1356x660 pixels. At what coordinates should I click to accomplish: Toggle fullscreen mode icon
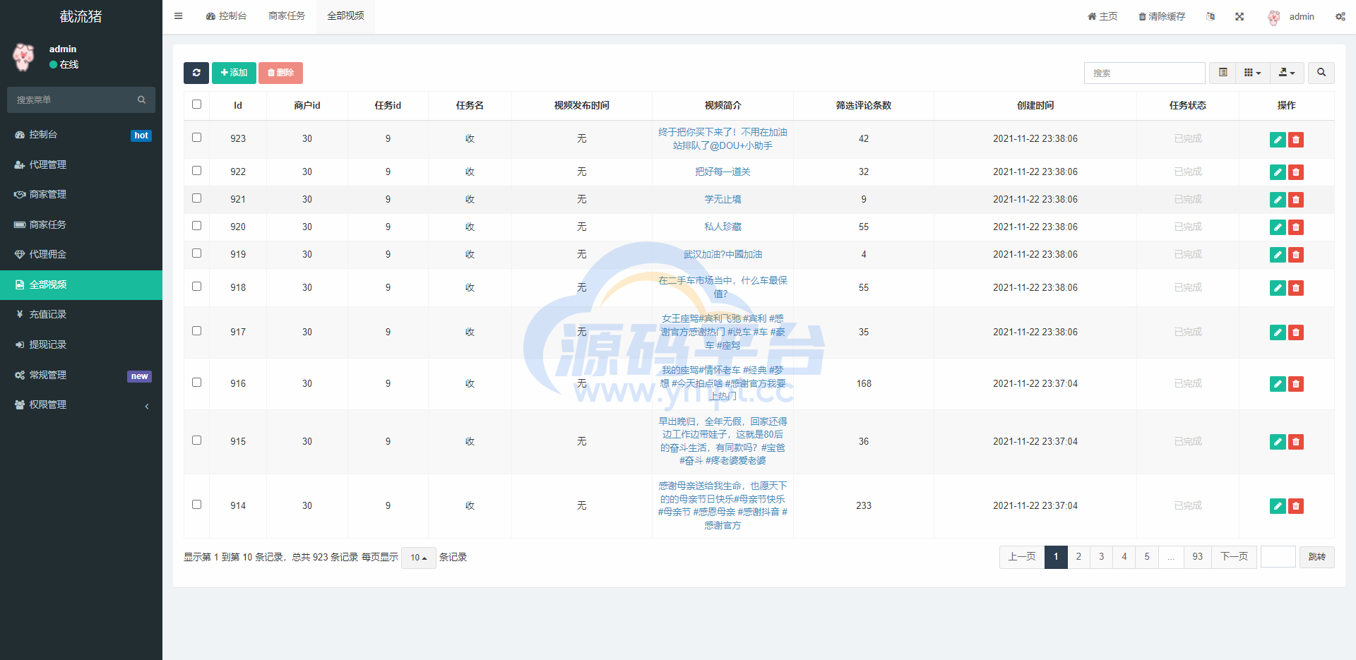(x=1239, y=16)
